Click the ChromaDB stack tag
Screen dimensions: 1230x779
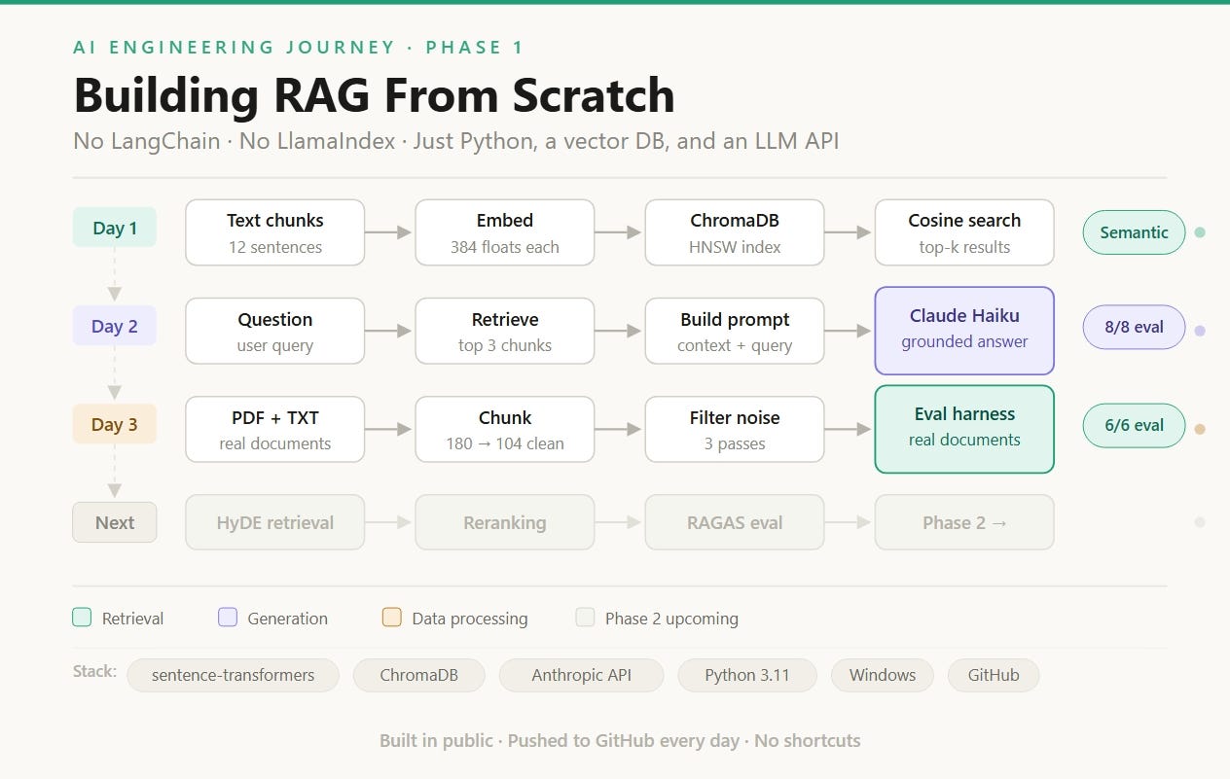(418, 675)
